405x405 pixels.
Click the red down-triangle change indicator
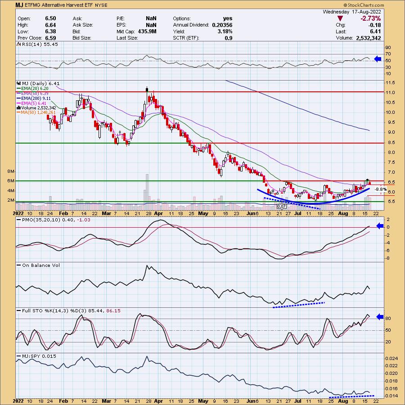(x=340, y=18)
